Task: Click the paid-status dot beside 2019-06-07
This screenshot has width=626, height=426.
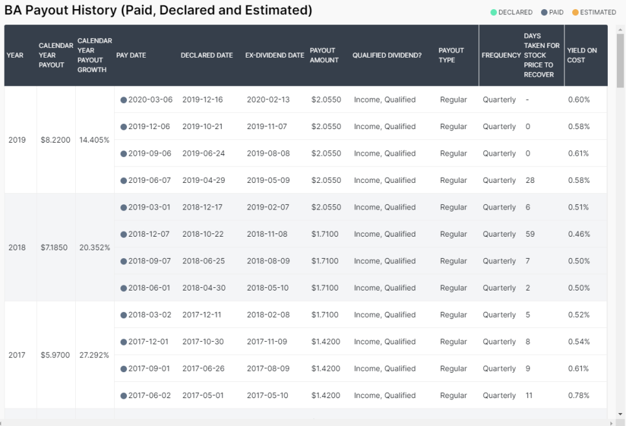Action: tap(124, 181)
